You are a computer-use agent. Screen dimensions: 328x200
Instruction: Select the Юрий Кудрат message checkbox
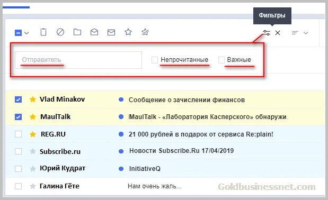(x=18, y=168)
